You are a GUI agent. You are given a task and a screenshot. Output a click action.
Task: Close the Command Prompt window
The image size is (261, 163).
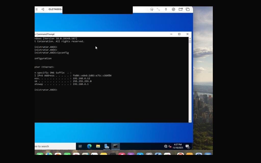pos(187,34)
